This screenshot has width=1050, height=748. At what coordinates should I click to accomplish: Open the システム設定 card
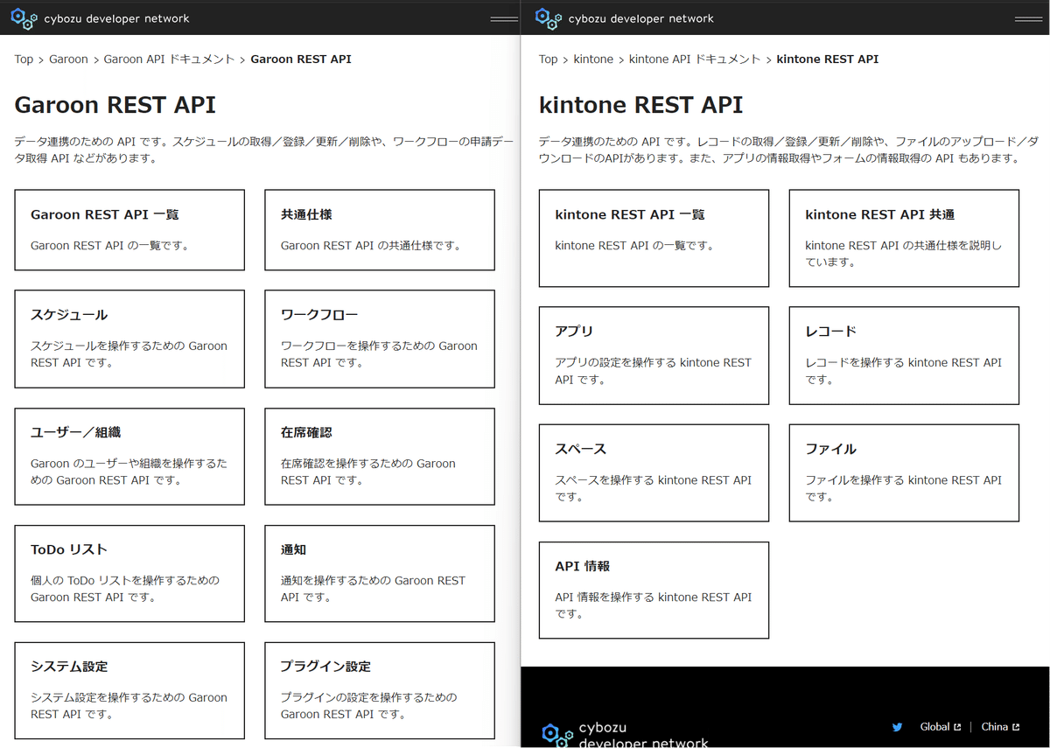pos(129,691)
